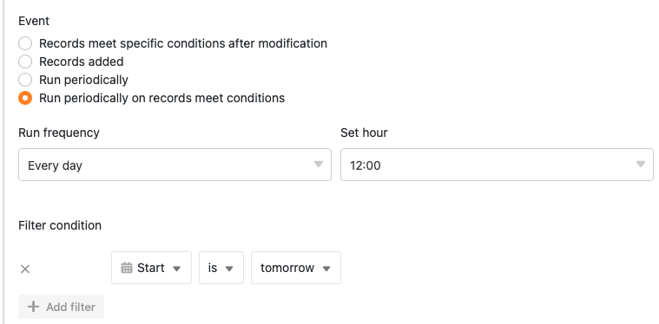This screenshot has height=324, width=659.
Task: Click the caret next to tomorrow
Action: [x=326, y=269]
